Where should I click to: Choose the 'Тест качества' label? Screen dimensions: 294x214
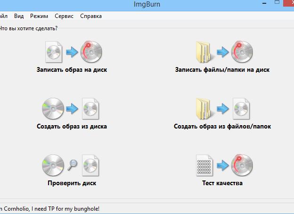point(222,183)
